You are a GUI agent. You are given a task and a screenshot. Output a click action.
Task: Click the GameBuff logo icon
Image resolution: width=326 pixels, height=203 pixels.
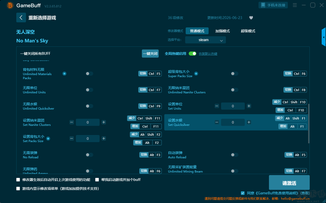pyautogui.click(x=10, y=5)
